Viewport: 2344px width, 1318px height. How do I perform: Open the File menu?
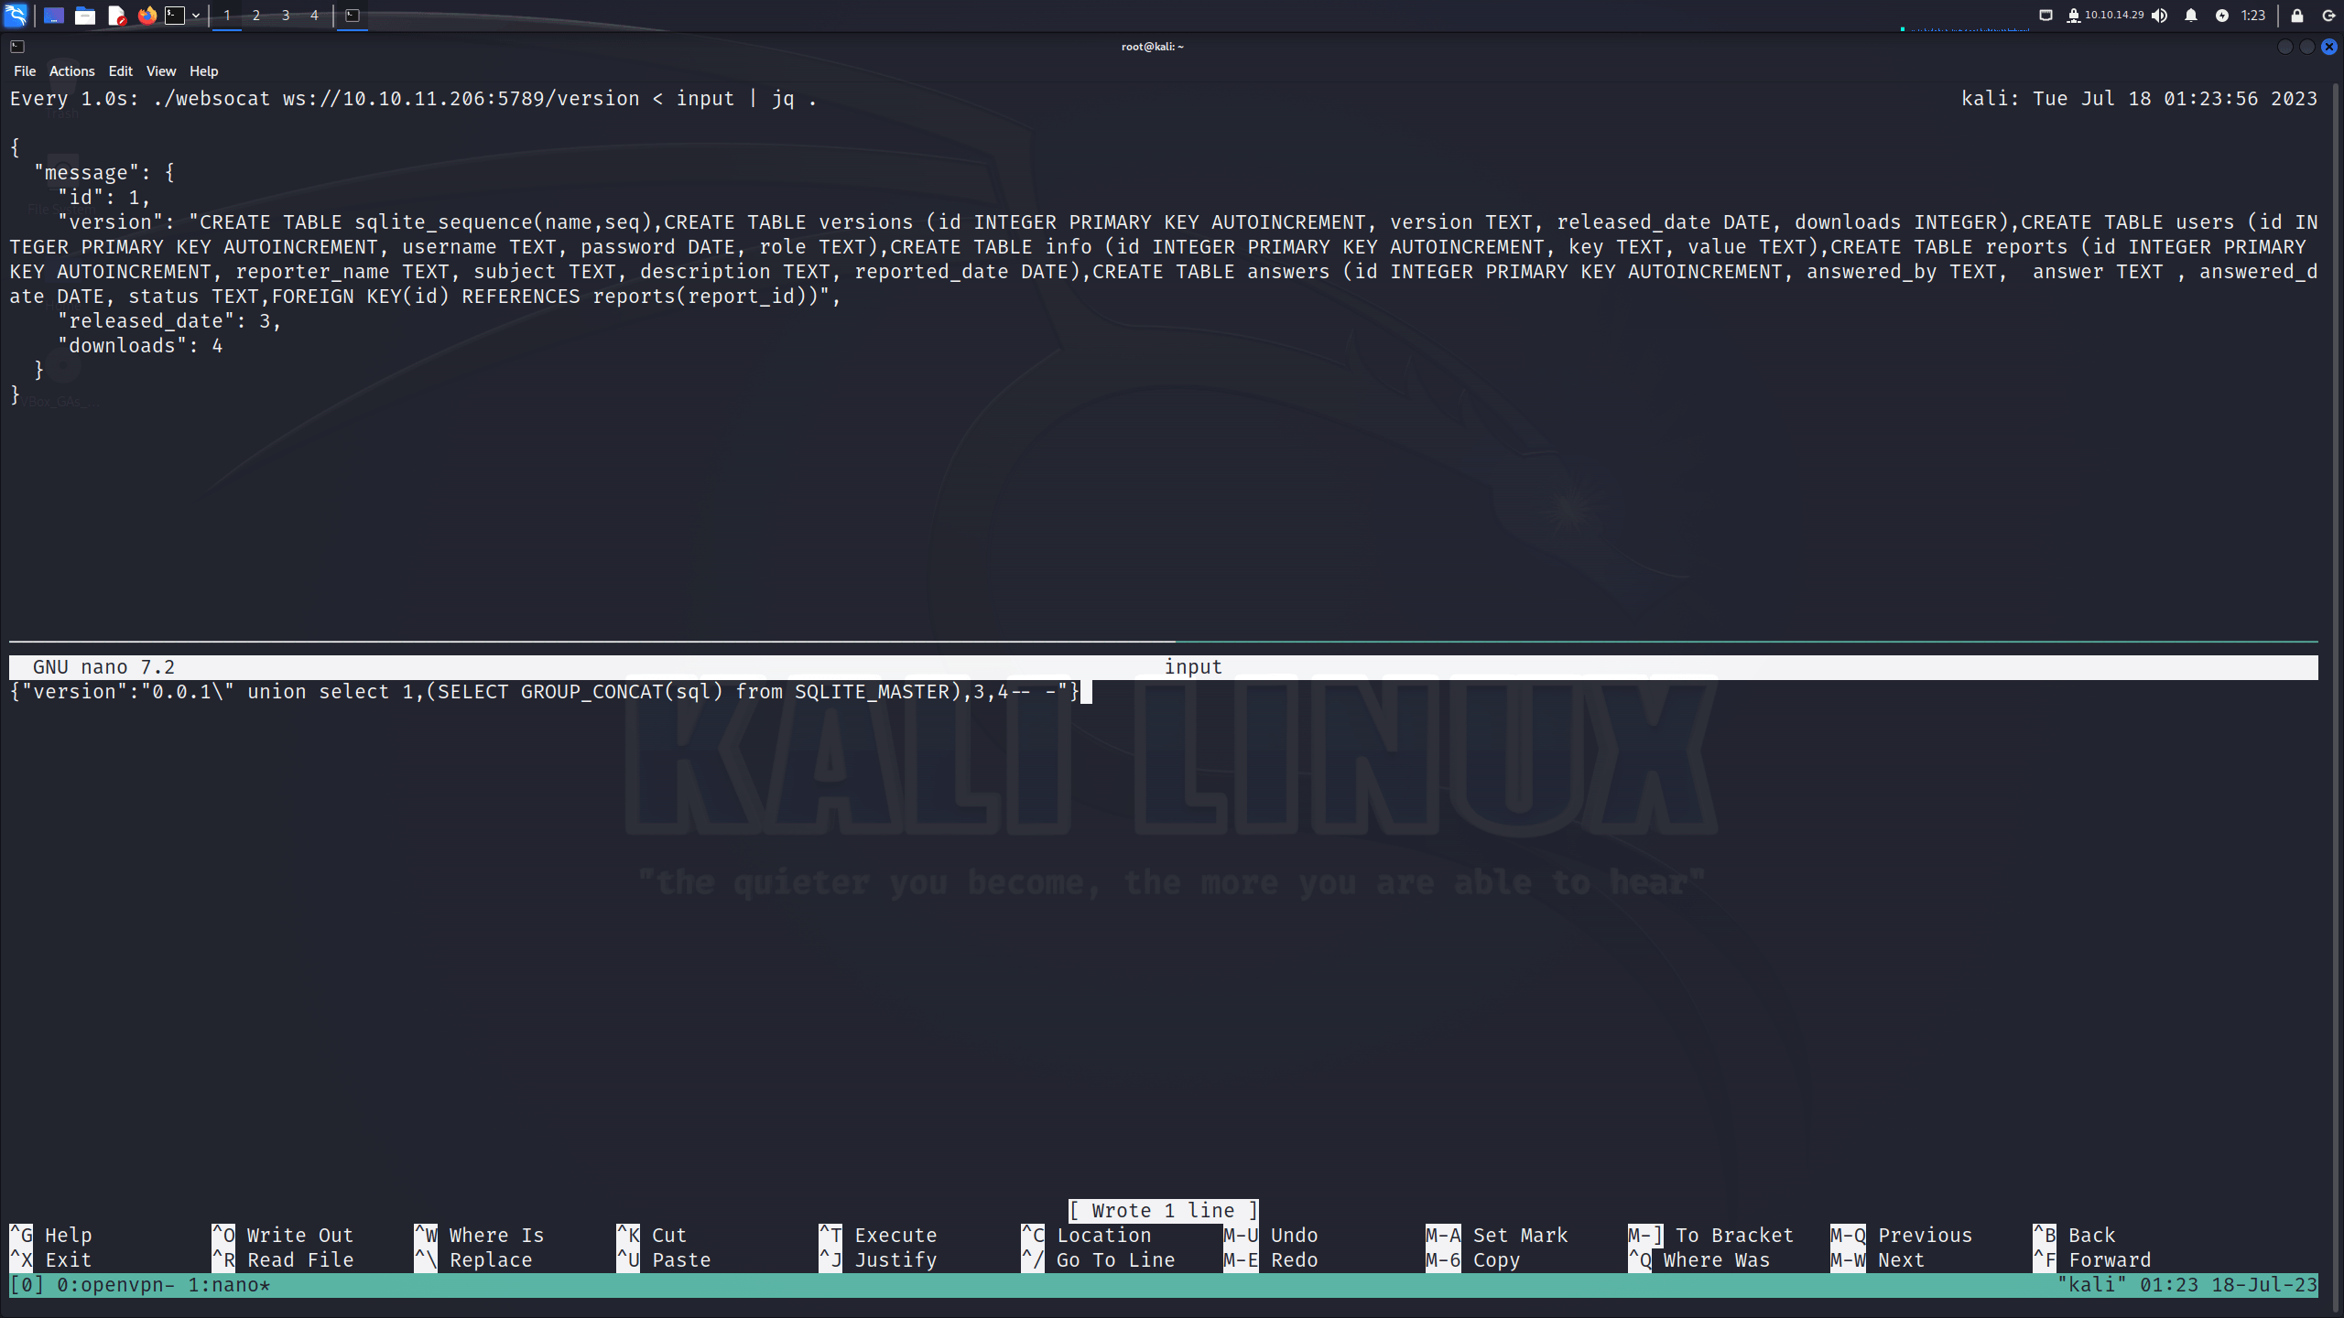point(25,71)
